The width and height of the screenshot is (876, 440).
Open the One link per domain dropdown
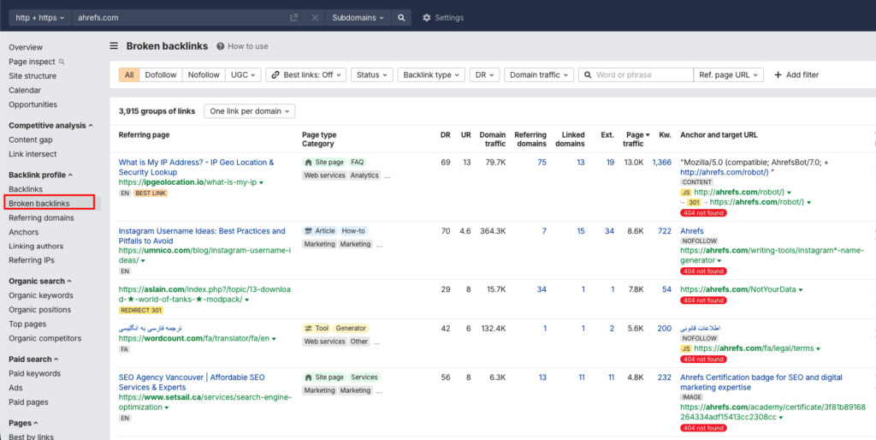point(249,111)
